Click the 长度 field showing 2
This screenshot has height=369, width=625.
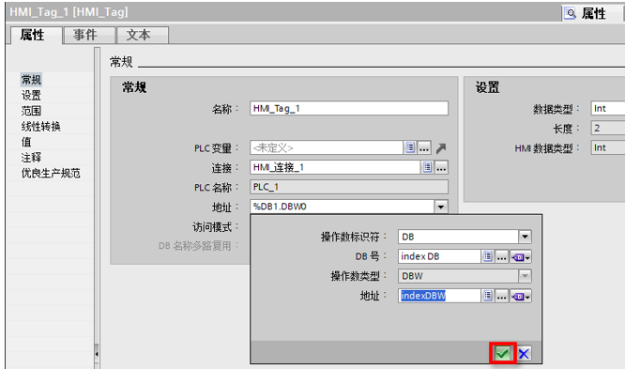(607, 128)
